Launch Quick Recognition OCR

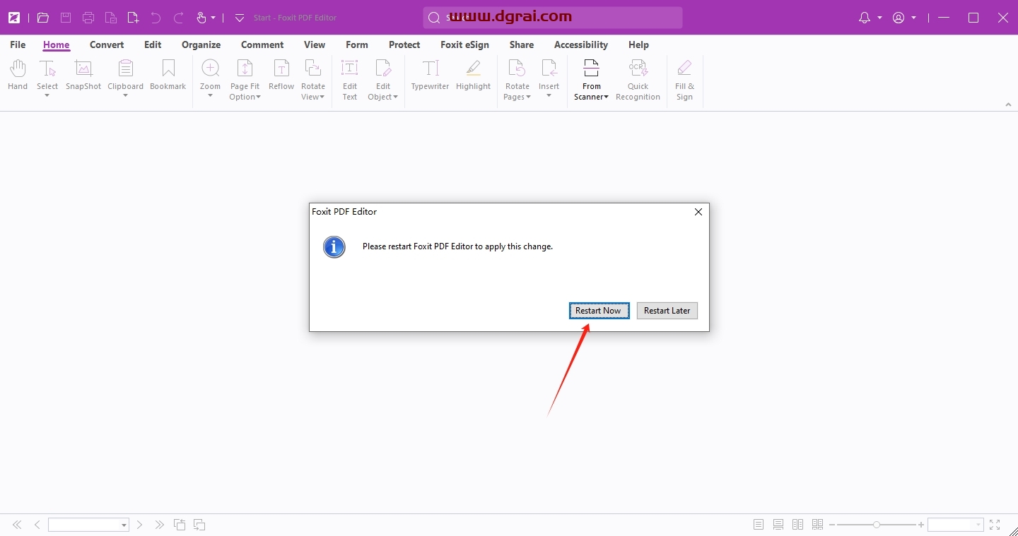638,79
